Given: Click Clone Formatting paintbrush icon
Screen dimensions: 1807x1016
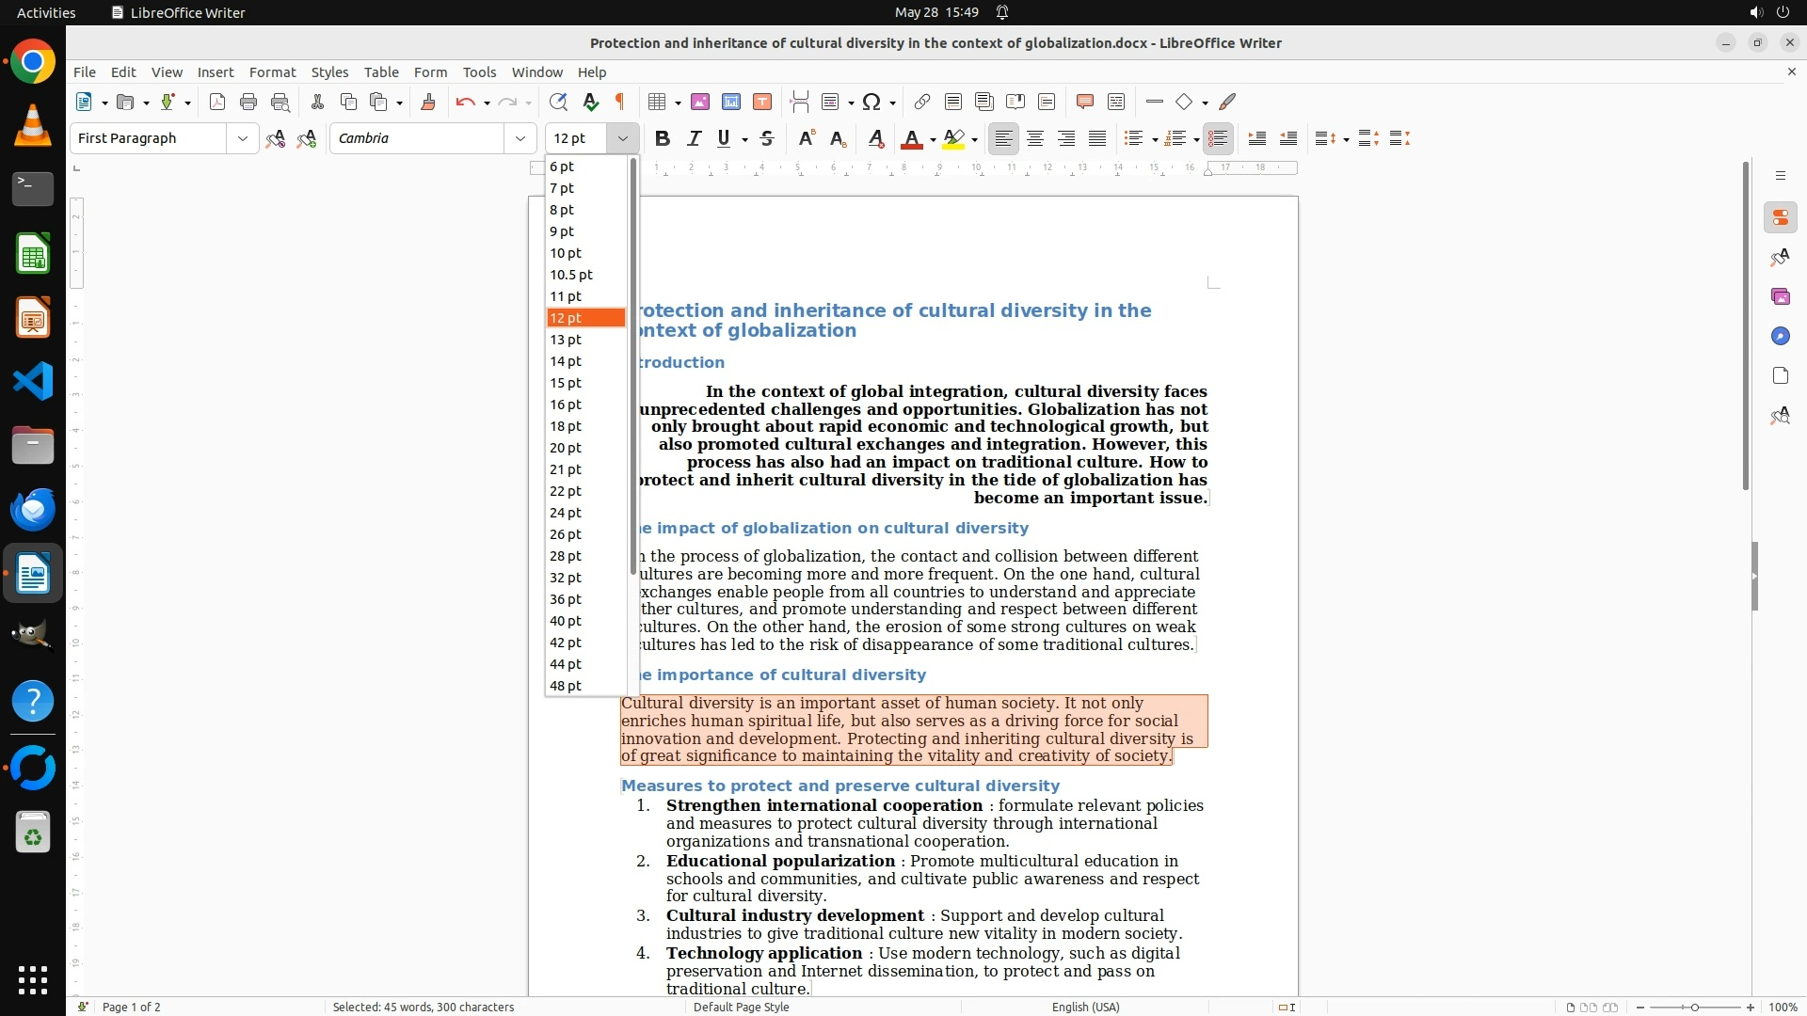Looking at the screenshot, I should click(x=428, y=102).
